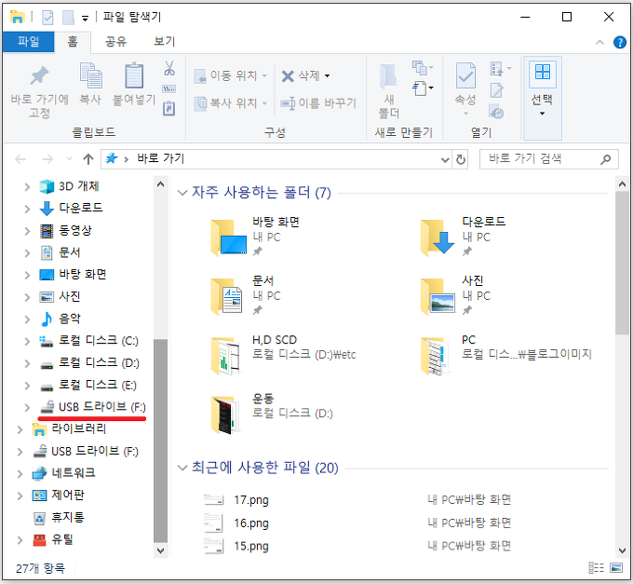Open the 바탕 화면 folder thumbnail
Image resolution: width=633 pixels, height=584 pixels.
pyautogui.click(x=228, y=238)
